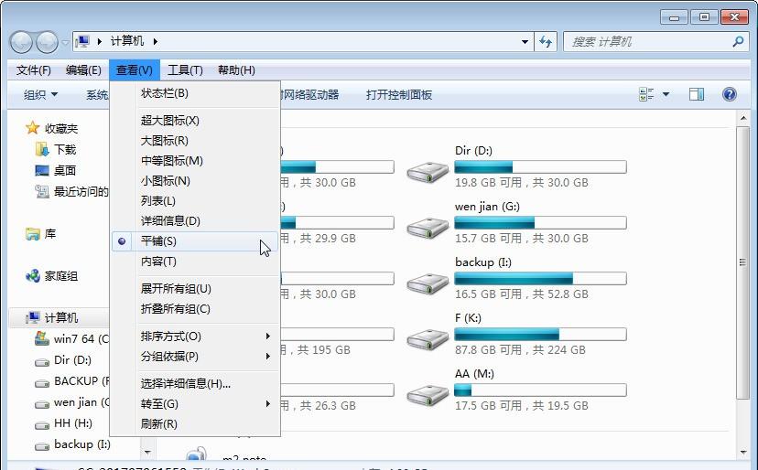Image resolution: width=758 pixels, height=470 pixels.
Task: Open the 编辑(E) menu
Action: click(x=83, y=70)
